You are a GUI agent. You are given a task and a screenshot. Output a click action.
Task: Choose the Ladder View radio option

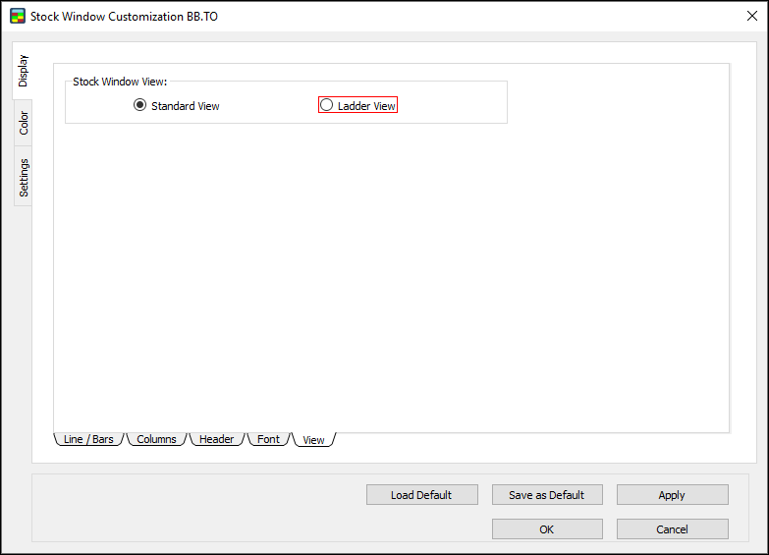pos(327,105)
